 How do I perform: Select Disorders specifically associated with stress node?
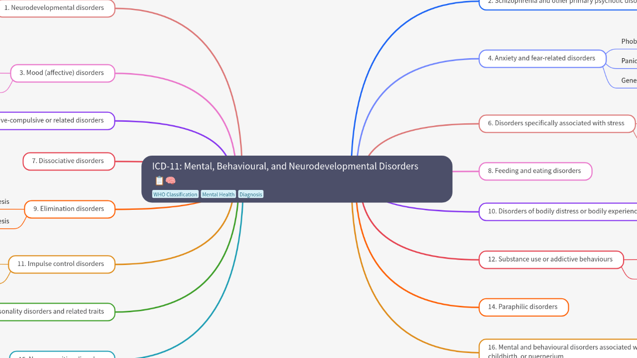pos(556,123)
